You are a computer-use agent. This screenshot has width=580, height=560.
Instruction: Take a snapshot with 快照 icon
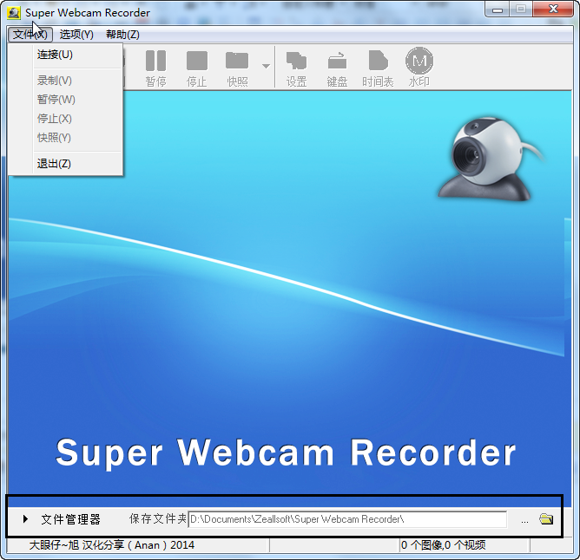point(237,68)
